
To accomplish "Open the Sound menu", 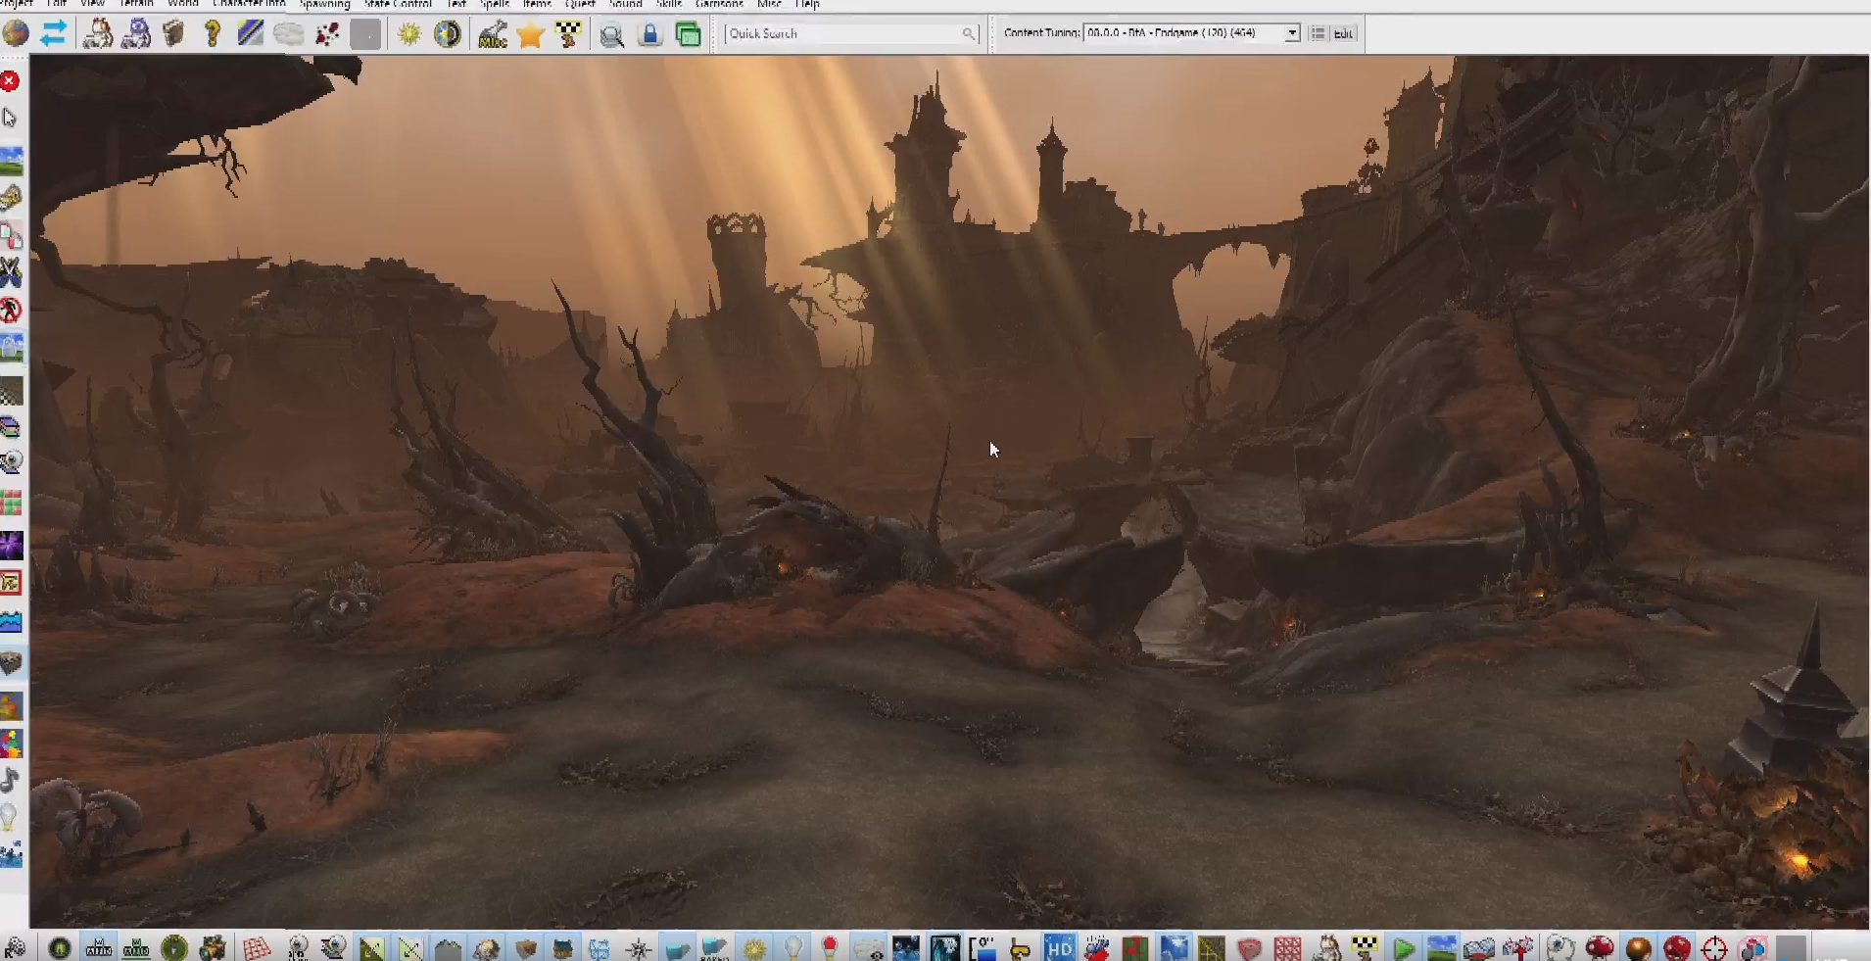I will pyautogui.click(x=625, y=4).
